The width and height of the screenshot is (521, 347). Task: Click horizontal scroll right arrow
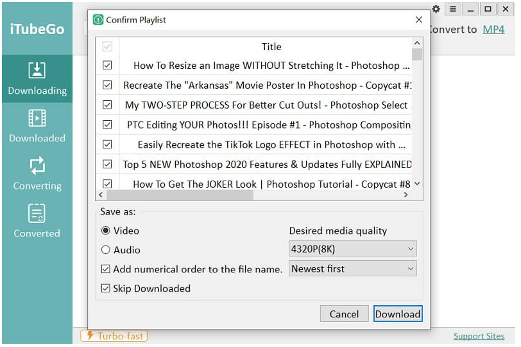pos(406,195)
